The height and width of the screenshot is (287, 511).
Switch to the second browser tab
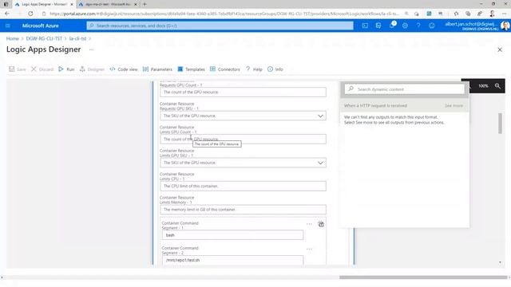108,4
